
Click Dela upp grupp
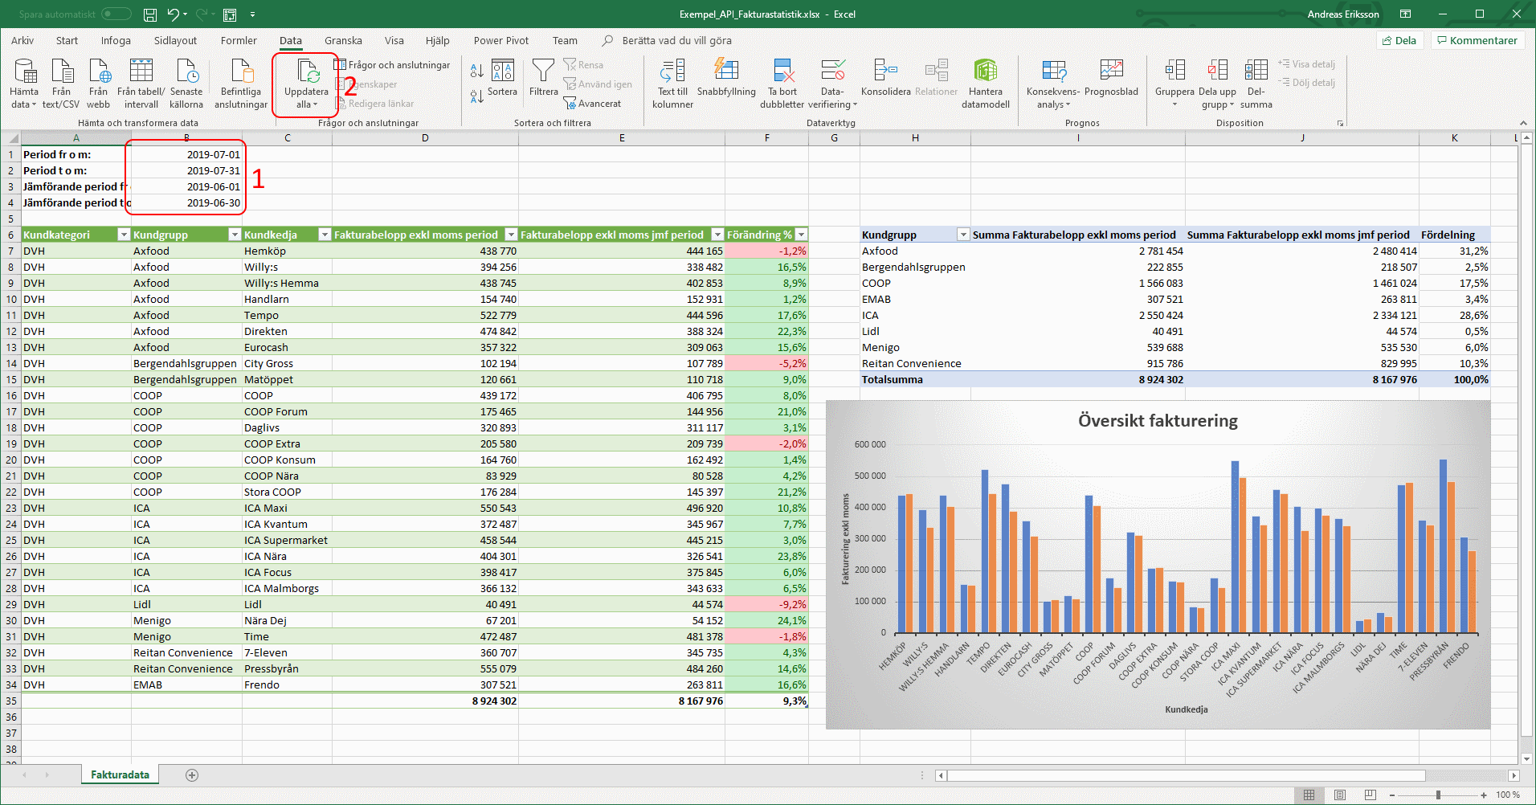pos(1217,84)
